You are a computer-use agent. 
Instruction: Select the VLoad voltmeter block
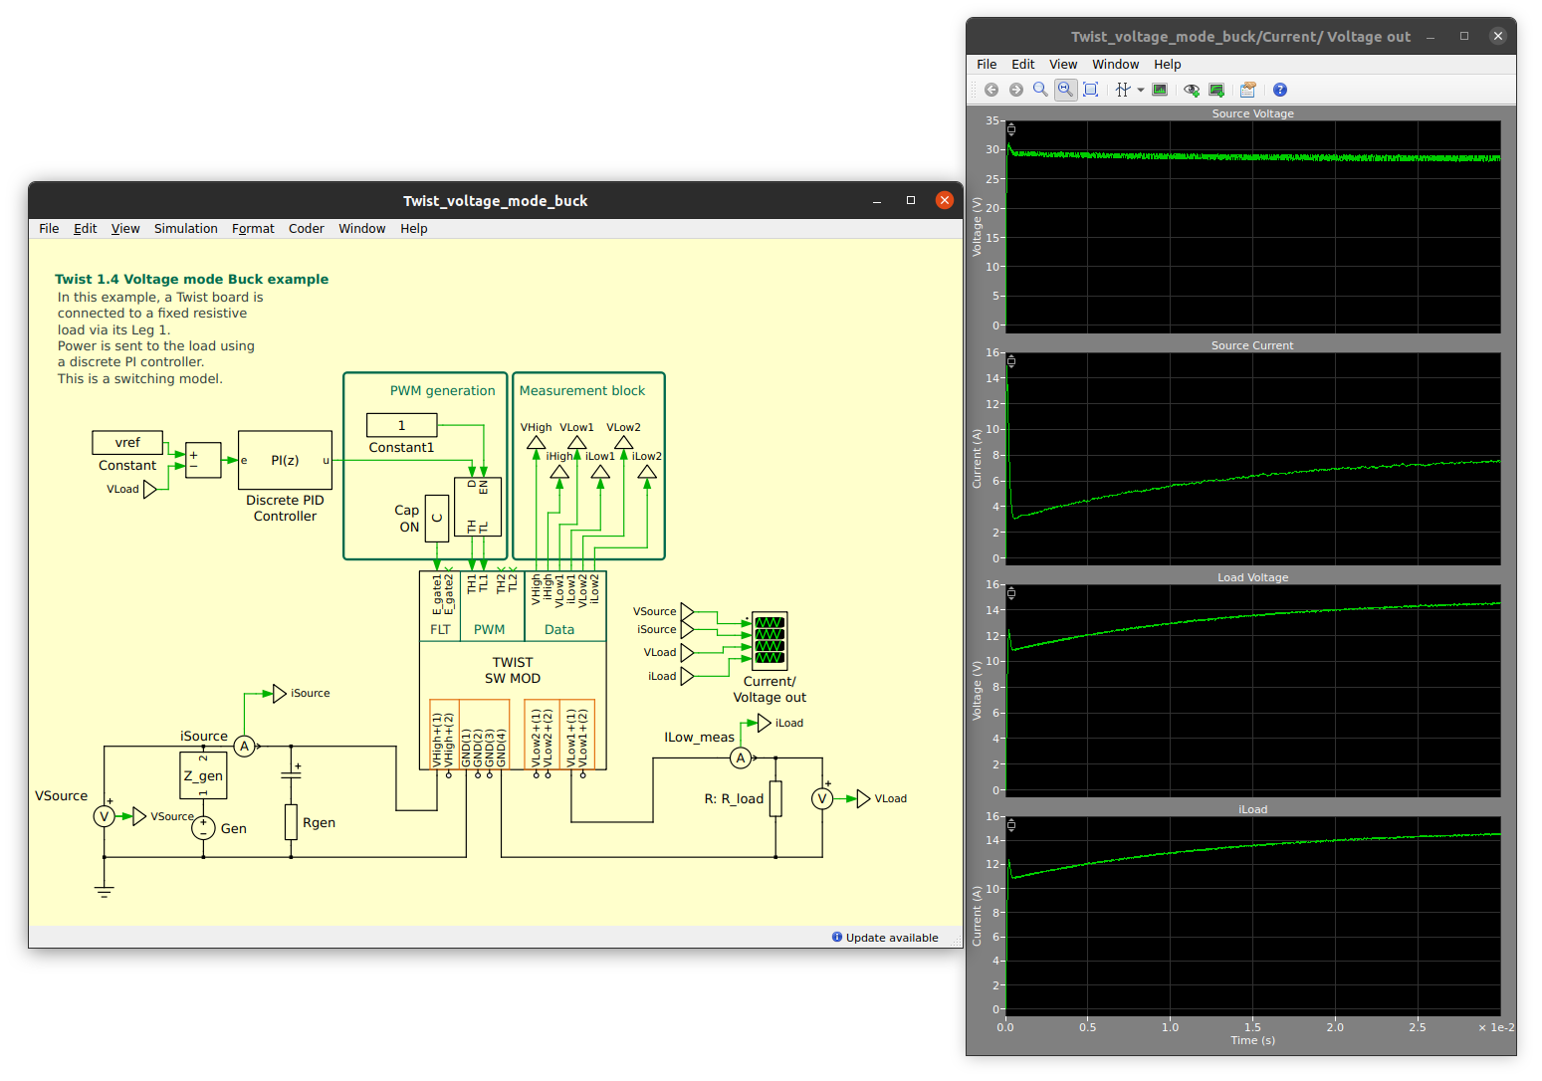822,798
